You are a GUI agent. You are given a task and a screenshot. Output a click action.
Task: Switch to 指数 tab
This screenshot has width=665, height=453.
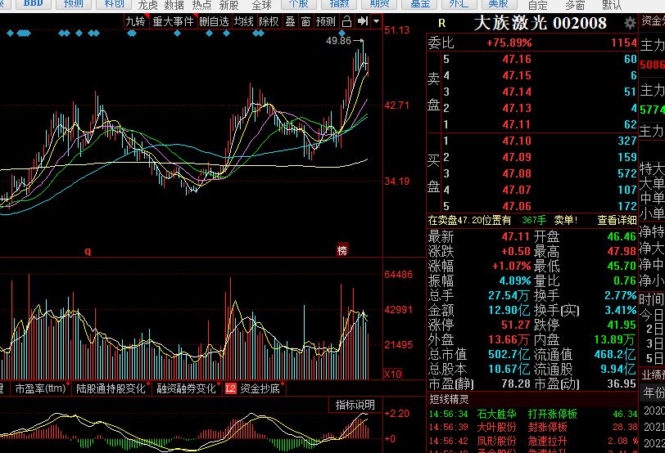coord(339,4)
